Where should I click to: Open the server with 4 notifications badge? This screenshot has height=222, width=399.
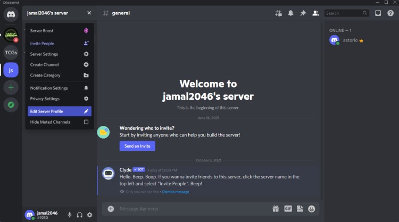click(11, 35)
